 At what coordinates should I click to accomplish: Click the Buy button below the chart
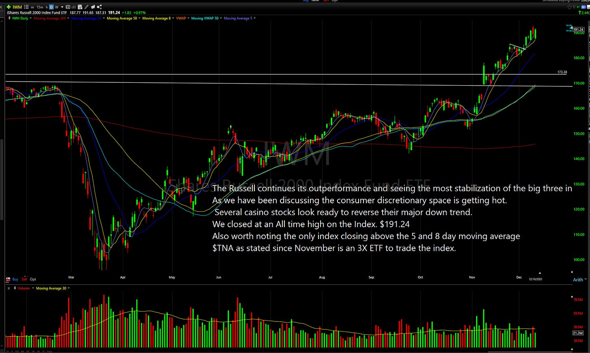15,279
